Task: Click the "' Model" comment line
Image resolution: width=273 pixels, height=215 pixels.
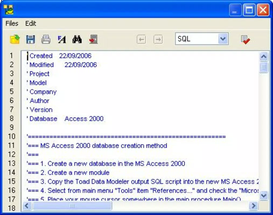Action: 37,83
